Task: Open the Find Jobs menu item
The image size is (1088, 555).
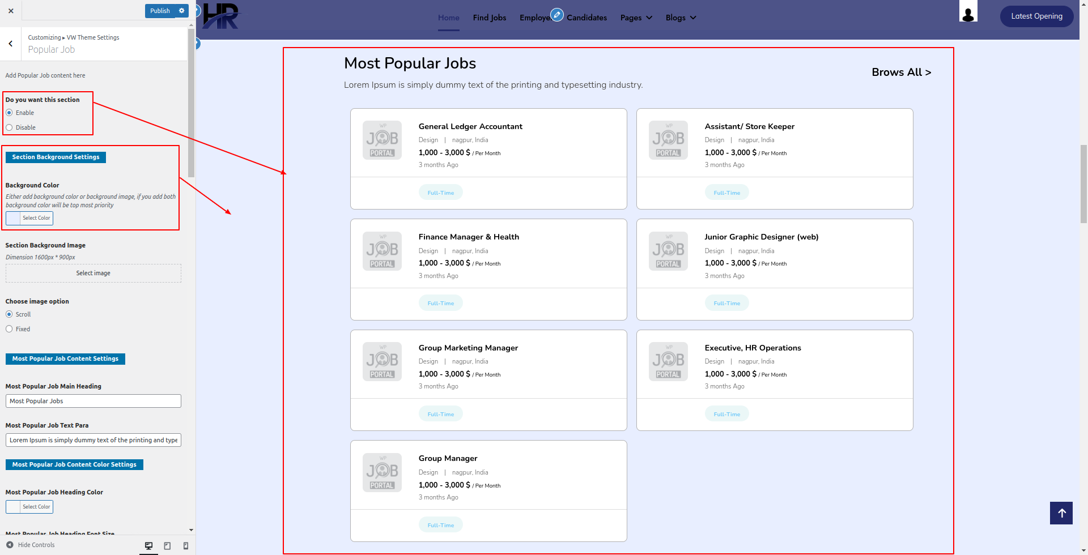Action: coord(489,18)
